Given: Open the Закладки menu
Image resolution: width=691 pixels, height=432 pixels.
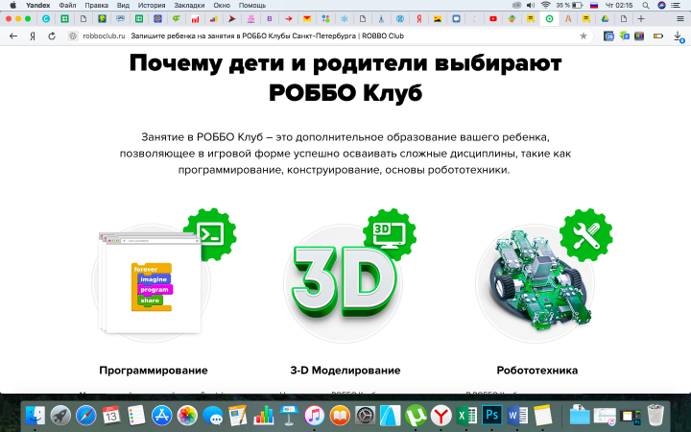Looking at the screenshot, I should [189, 6].
